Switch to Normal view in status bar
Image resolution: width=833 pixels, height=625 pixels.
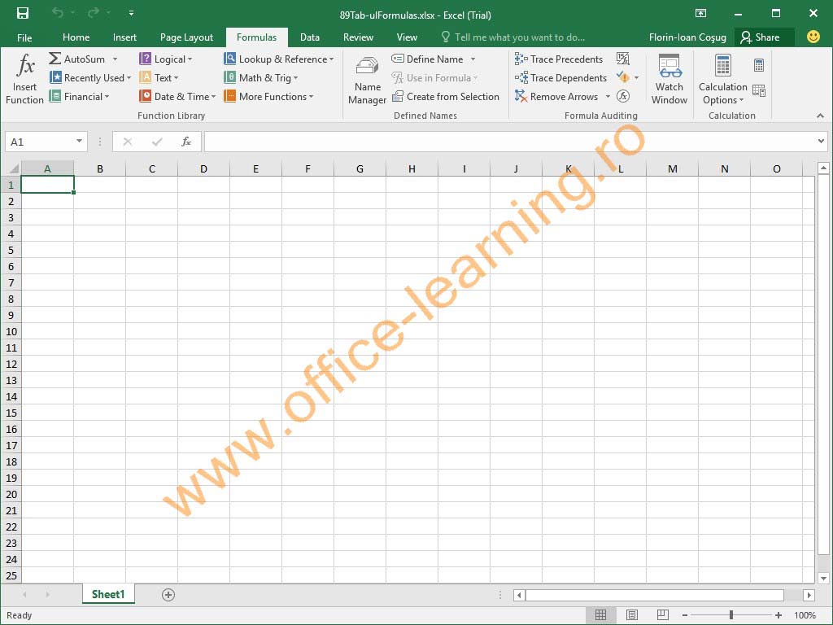click(601, 615)
